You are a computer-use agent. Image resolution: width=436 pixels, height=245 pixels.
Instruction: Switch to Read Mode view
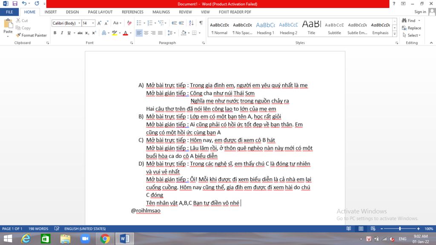[x=348, y=228]
